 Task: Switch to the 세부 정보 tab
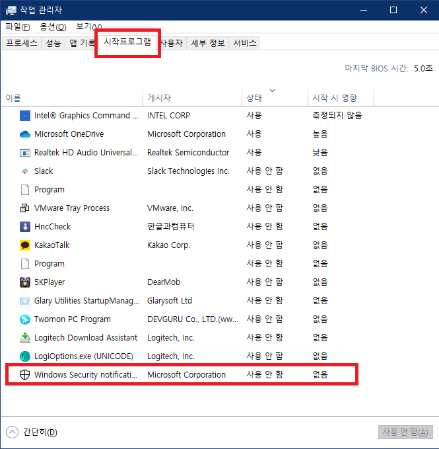click(208, 43)
